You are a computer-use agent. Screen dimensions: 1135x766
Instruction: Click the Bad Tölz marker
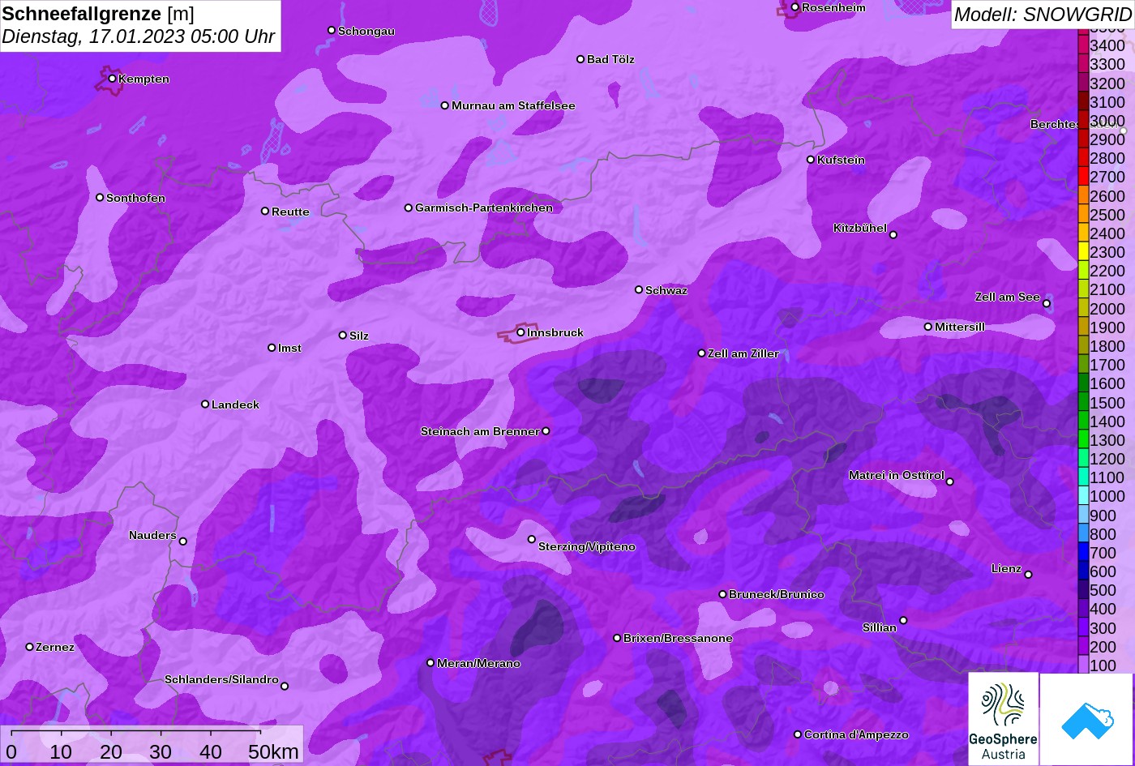(x=580, y=59)
